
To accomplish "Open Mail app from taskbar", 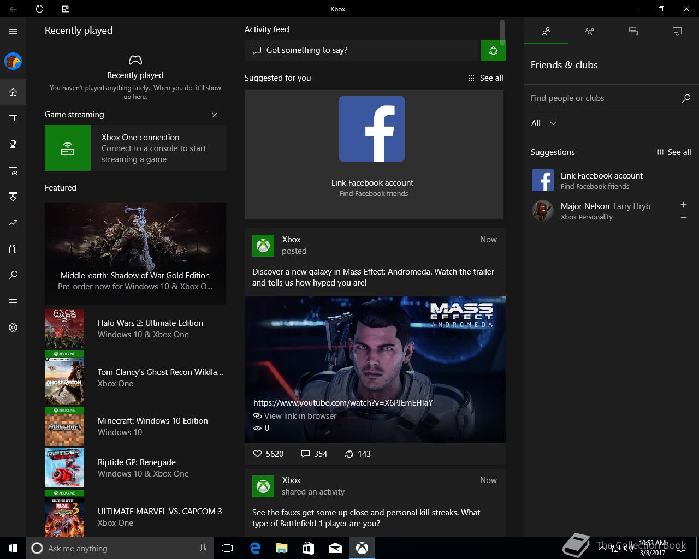I will [x=335, y=548].
